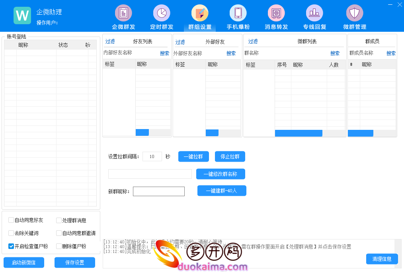
Task: Enable the 自动同意好友 checkbox
Action: [11, 220]
